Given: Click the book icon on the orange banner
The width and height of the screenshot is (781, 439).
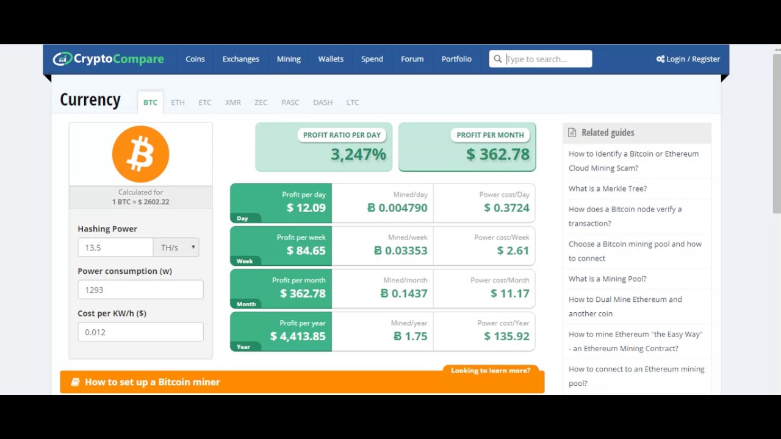Looking at the screenshot, I should [x=75, y=382].
